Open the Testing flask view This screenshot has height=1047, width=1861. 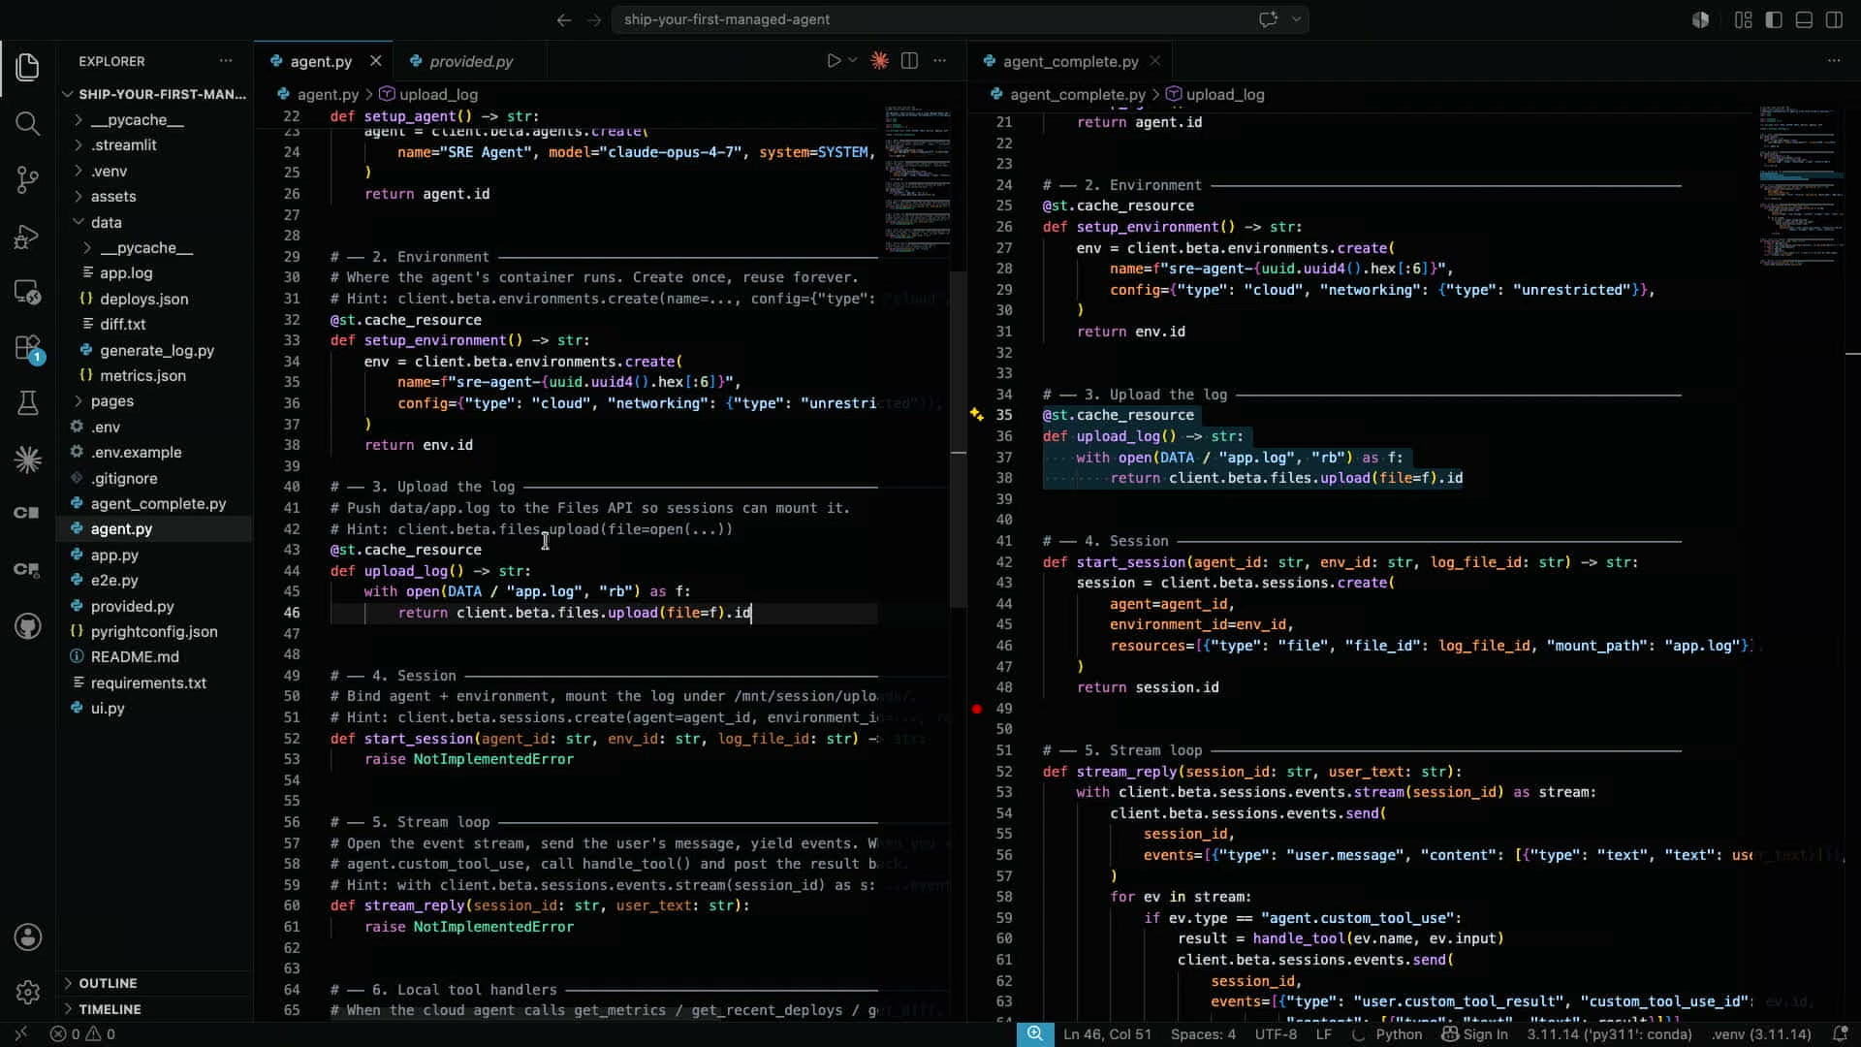click(27, 403)
